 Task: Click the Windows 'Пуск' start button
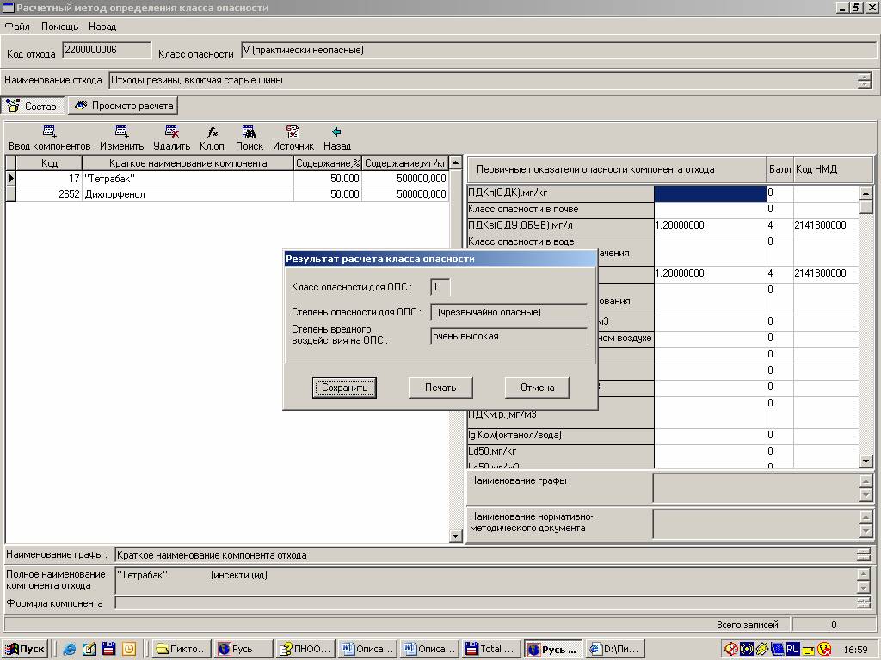pyautogui.click(x=25, y=649)
